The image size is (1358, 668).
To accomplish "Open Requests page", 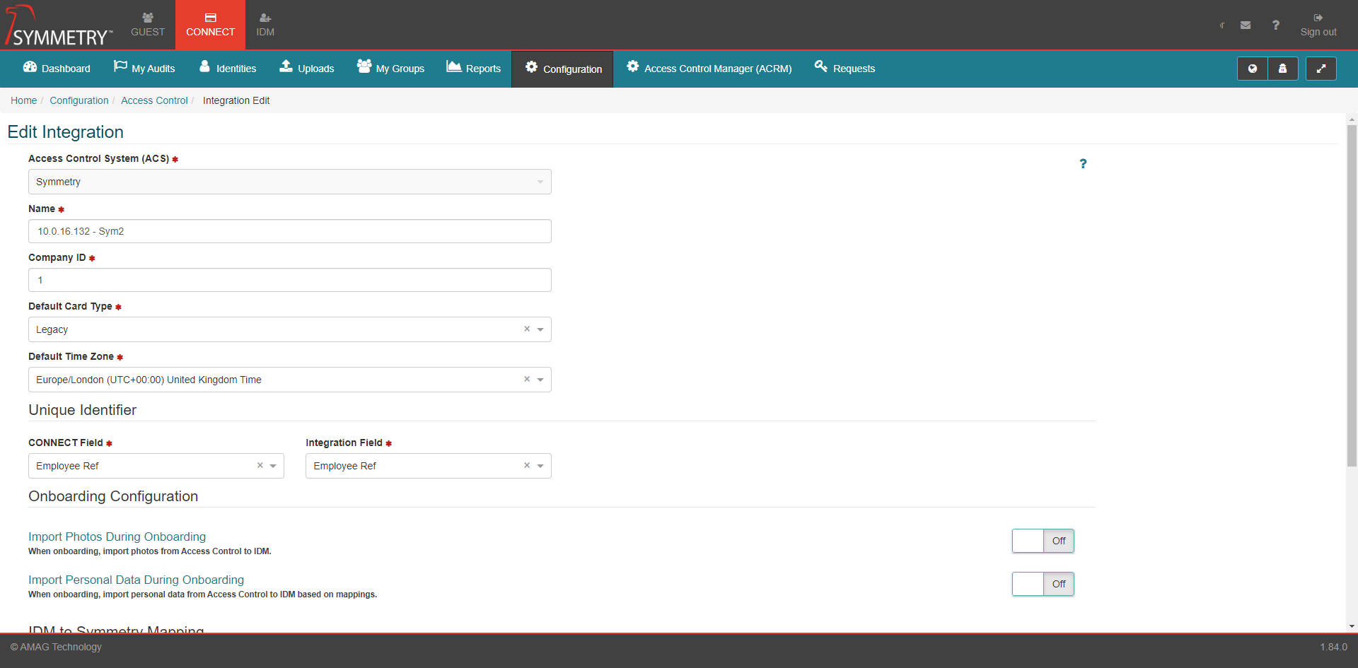I will pos(845,69).
